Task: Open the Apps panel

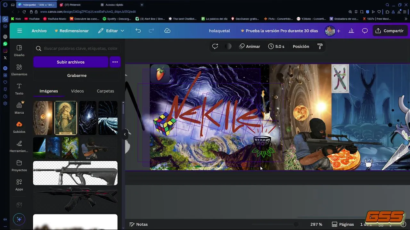Action: click(x=19, y=185)
